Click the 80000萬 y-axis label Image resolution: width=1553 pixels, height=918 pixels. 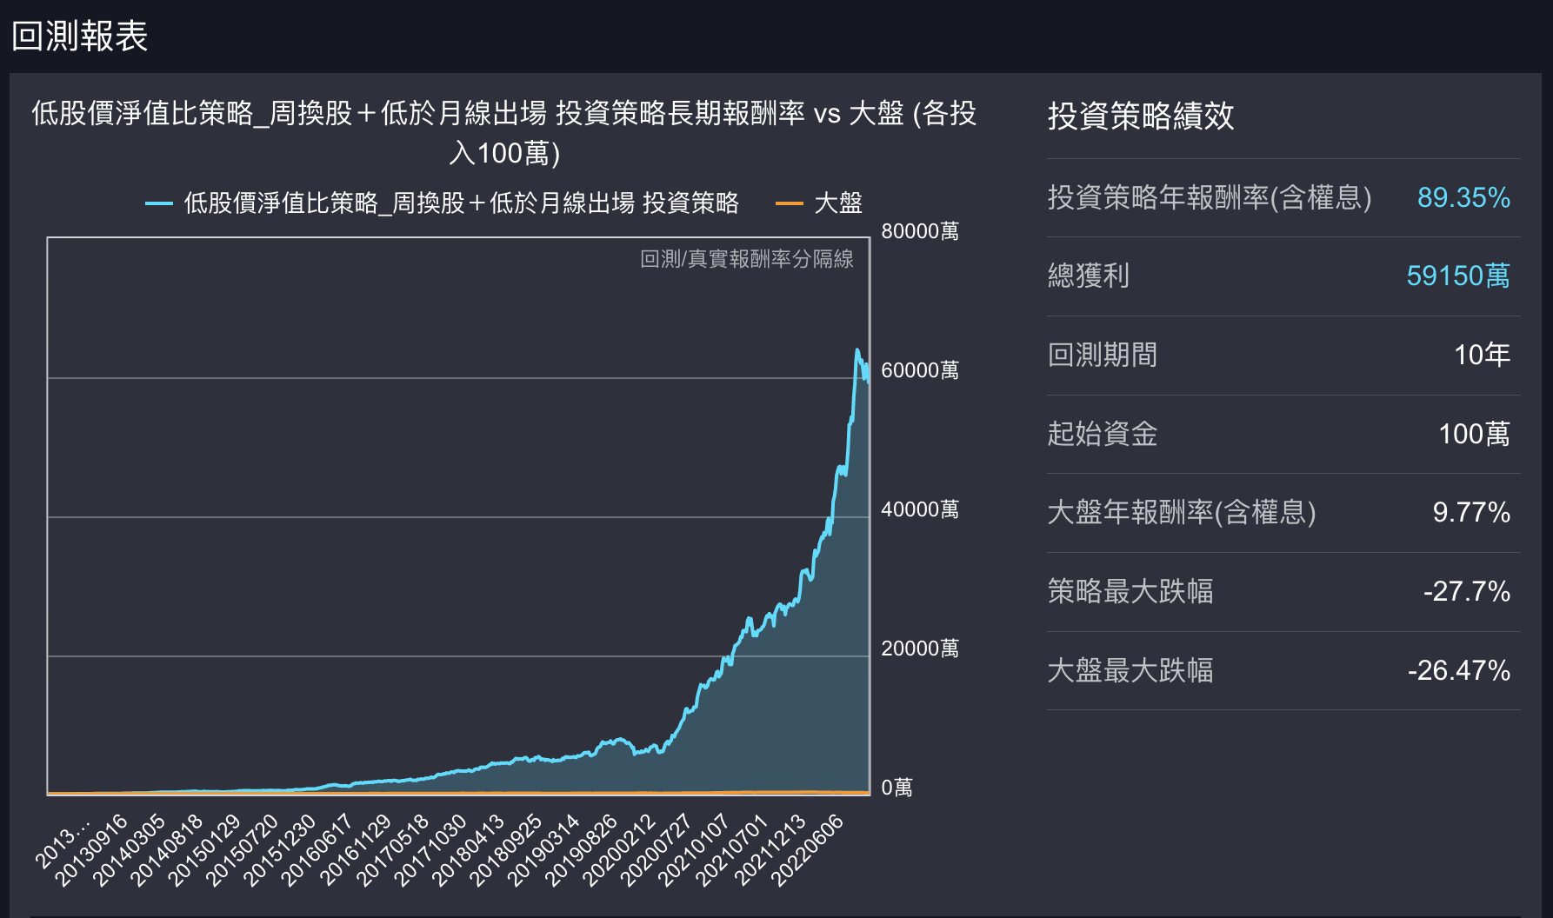919,231
